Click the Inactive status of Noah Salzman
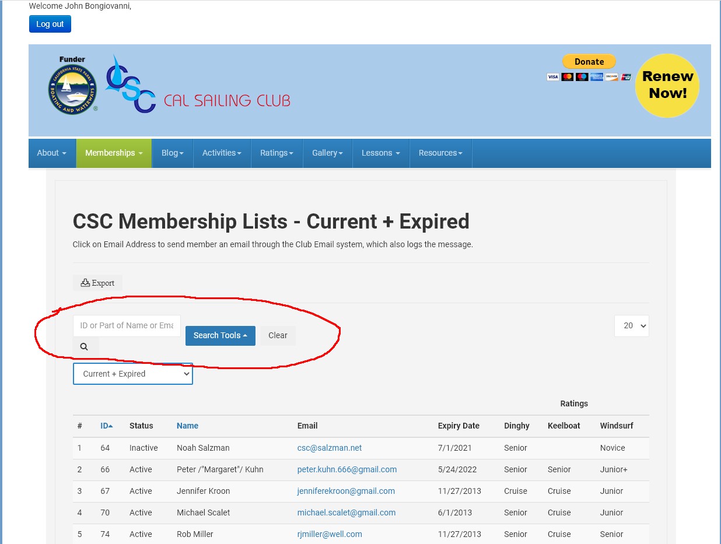The image size is (721, 544). pos(143,448)
